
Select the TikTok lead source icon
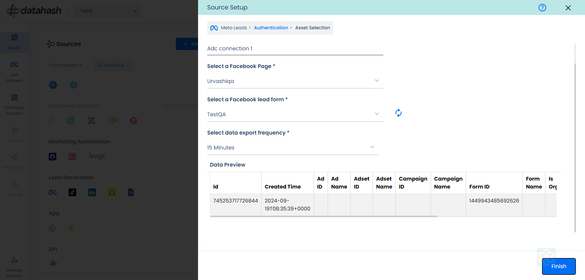(x=72, y=192)
